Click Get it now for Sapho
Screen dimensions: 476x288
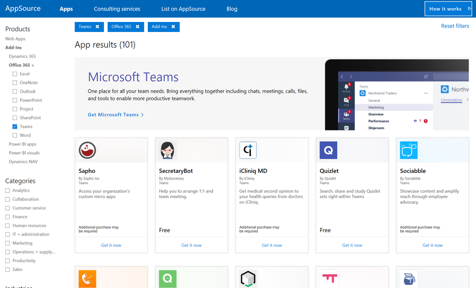[111, 245]
